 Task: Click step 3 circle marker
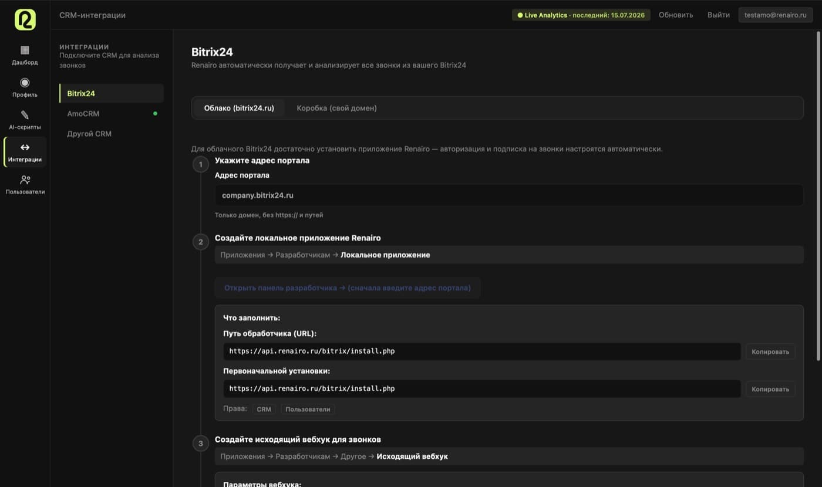(201, 444)
